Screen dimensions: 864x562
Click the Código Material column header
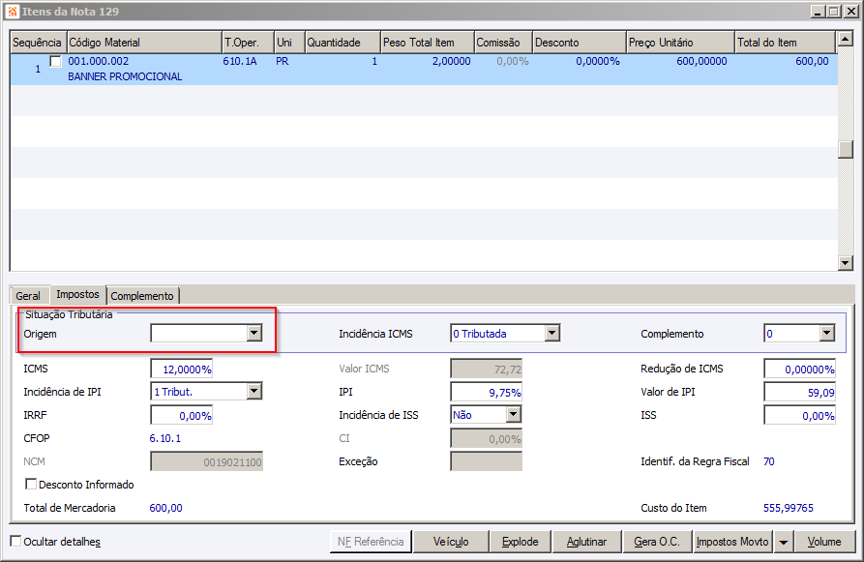144,43
